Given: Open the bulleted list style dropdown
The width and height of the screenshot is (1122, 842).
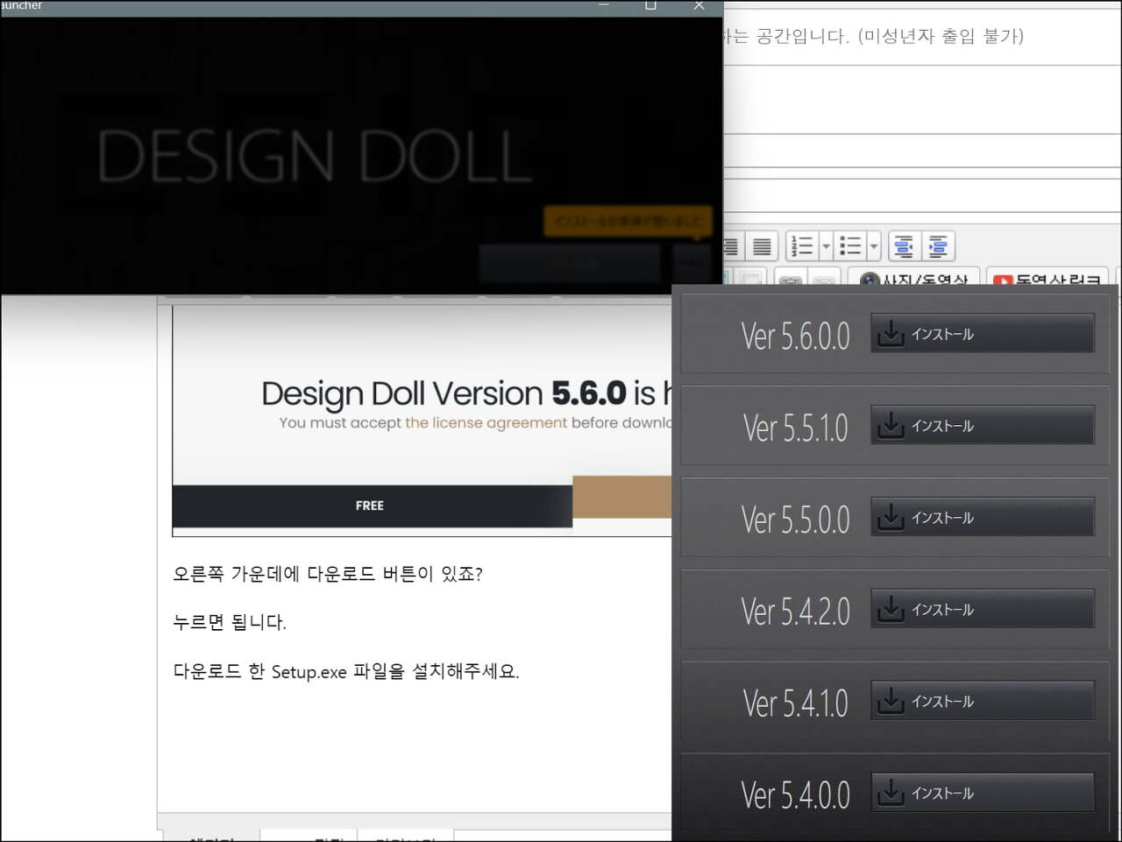Looking at the screenshot, I should pos(874,246).
